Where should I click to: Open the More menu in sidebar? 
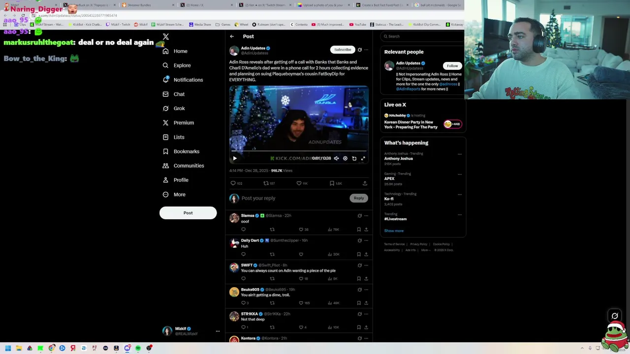click(174, 194)
